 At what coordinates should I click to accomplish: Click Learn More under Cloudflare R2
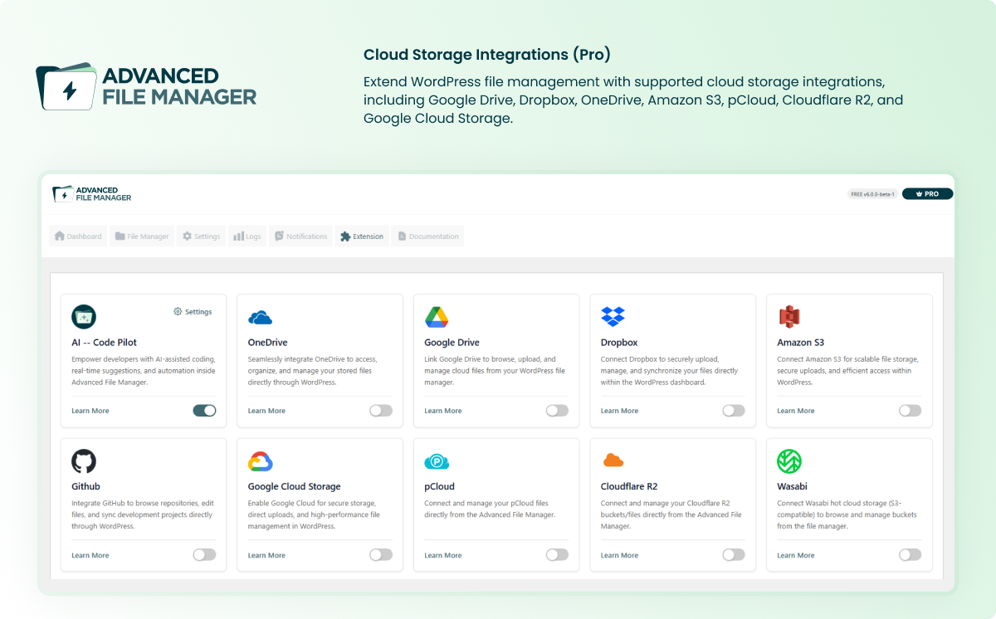[619, 555]
